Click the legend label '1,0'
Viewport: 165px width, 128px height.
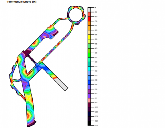96,103
